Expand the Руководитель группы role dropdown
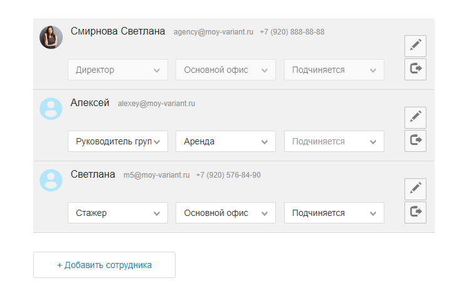 (x=118, y=141)
